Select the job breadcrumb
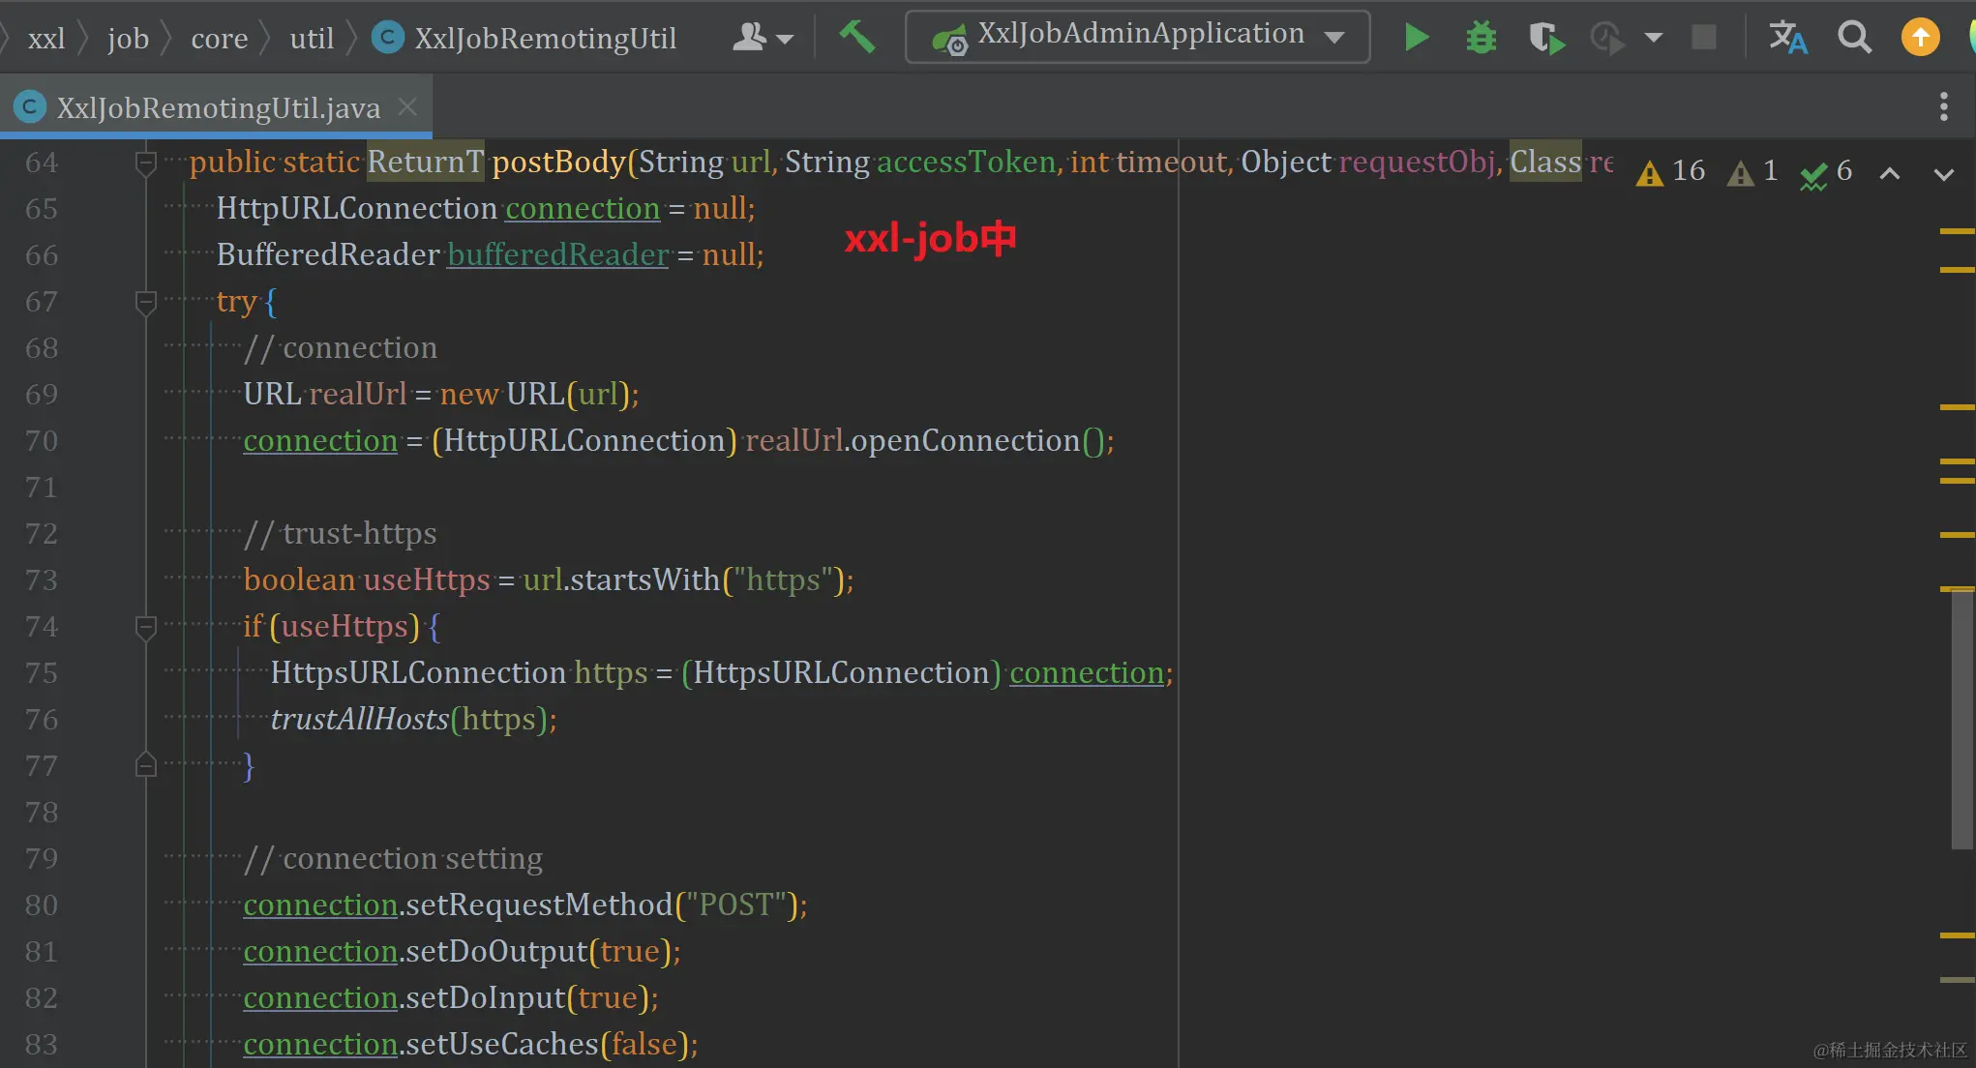Screen dimensions: 1976x1068 pyautogui.click(x=128, y=38)
